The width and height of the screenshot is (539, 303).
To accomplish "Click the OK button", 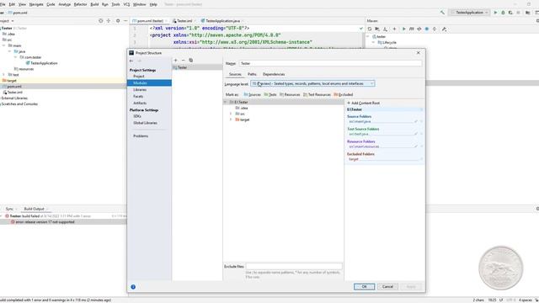I will (x=364, y=286).
